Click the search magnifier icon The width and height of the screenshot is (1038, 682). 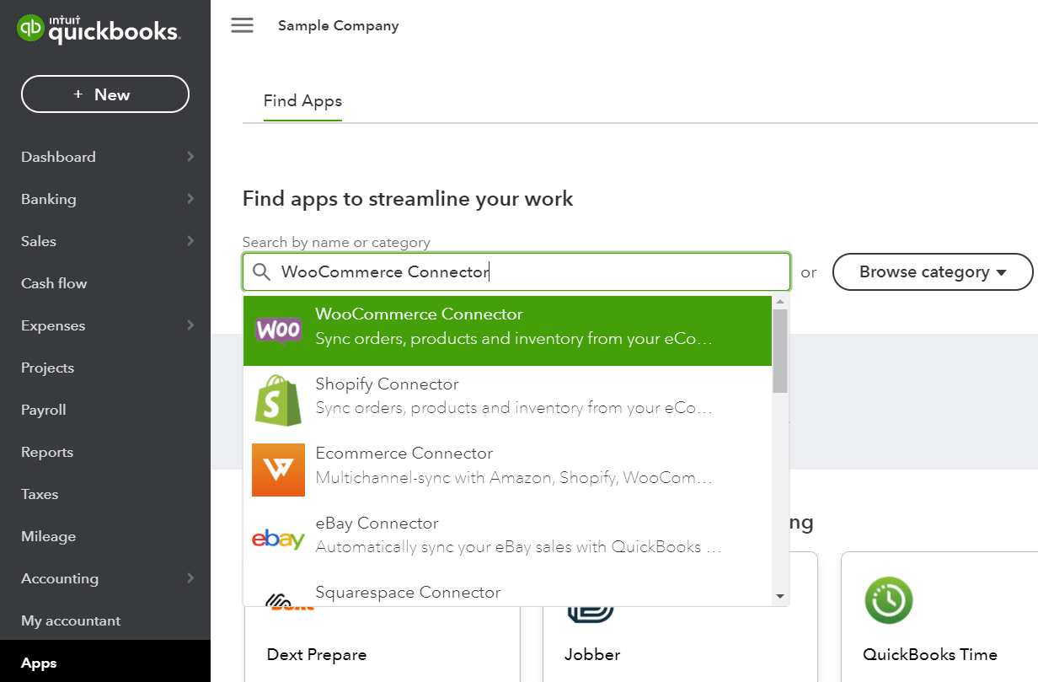click(262, 271)
